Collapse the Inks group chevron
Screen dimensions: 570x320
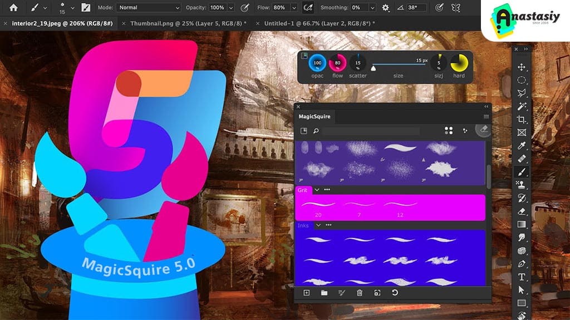[318, 226]
